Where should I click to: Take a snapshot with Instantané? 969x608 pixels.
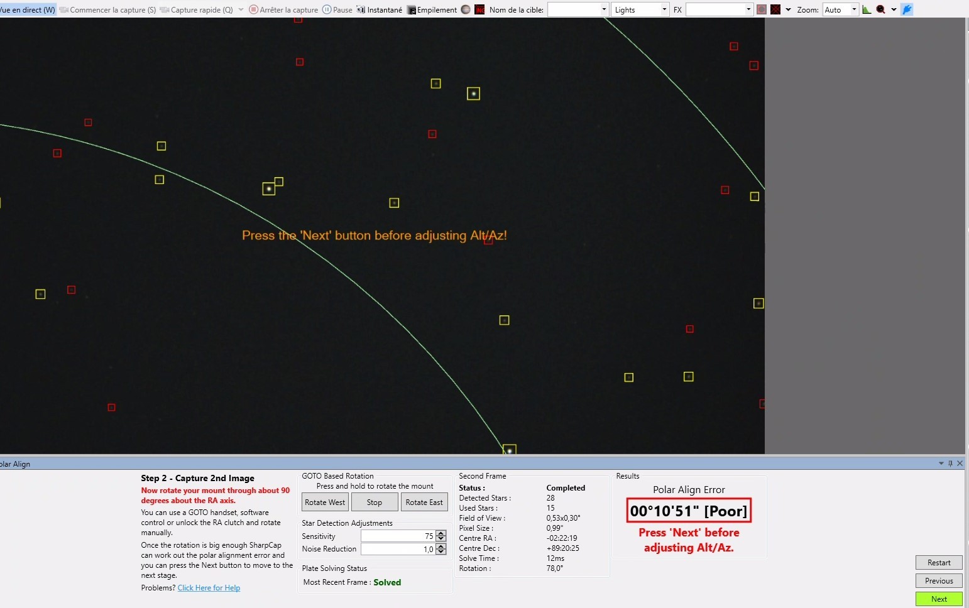[380, 9]
